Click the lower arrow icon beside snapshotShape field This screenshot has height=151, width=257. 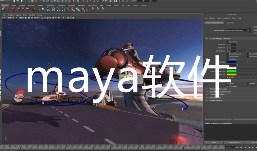251,32
